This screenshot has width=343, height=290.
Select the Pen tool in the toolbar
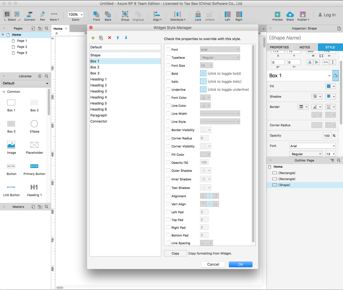pyautogui.click(x=43, y=16)
